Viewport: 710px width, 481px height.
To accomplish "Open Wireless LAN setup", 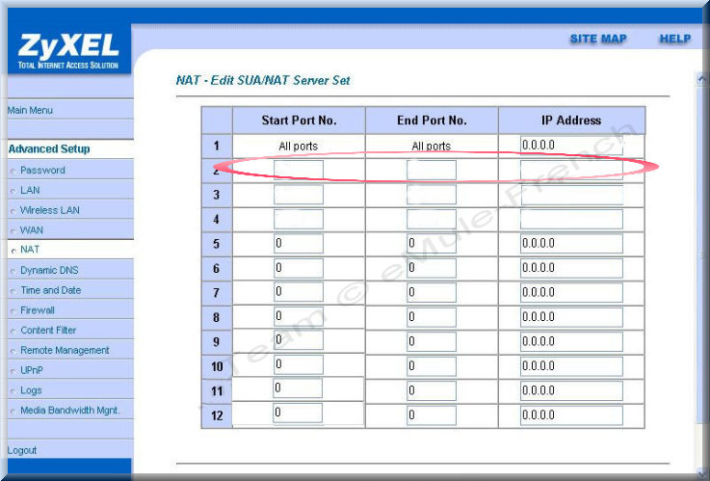I will pyautogui.click(x=50, y=210).
